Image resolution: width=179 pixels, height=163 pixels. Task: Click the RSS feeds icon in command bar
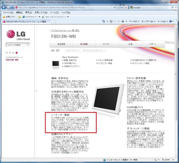coord(111,21)
